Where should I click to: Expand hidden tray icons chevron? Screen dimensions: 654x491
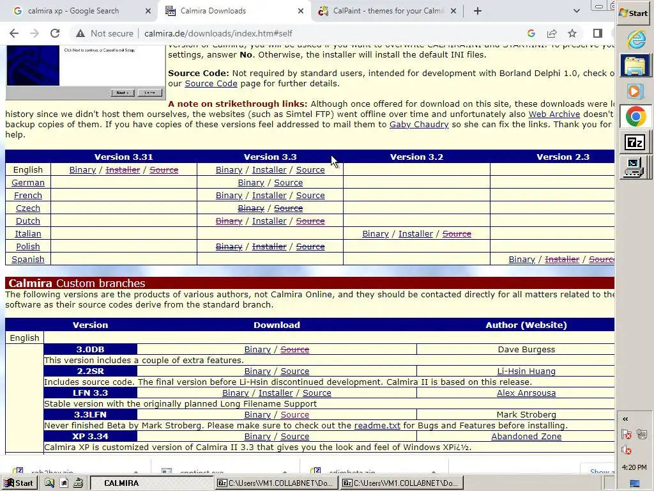[625, 419]
